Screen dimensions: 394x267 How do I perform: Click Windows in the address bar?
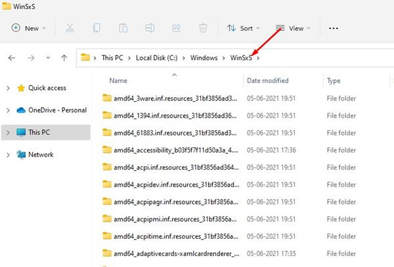pos(204,58)
